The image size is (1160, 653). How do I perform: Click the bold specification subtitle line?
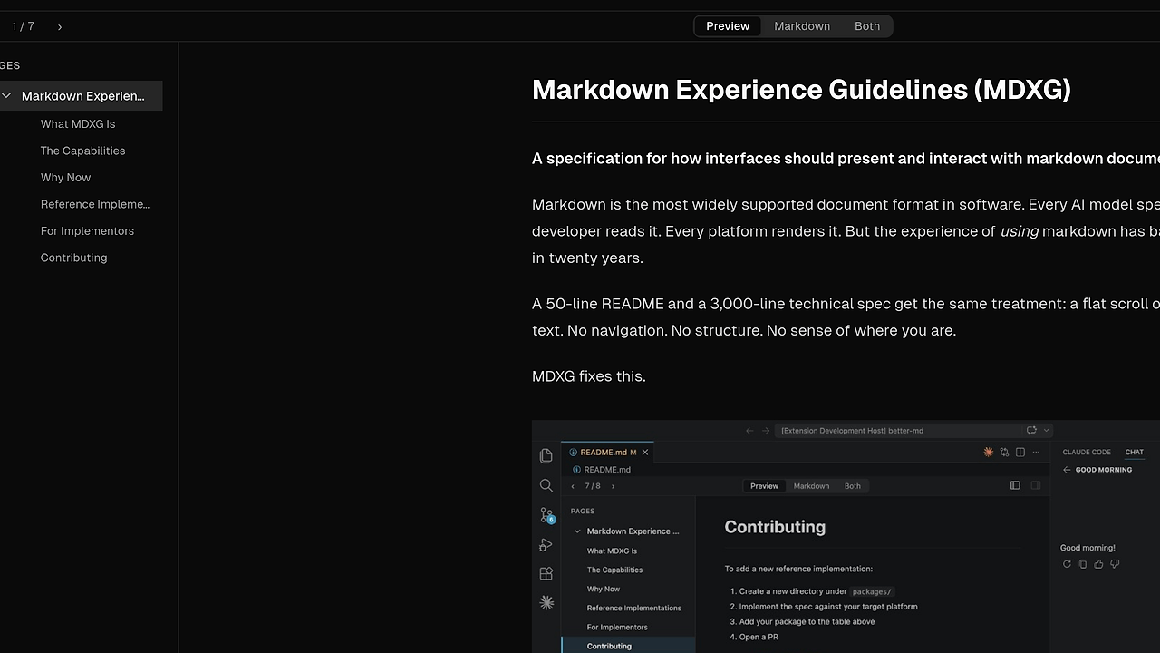pos(846,159)
